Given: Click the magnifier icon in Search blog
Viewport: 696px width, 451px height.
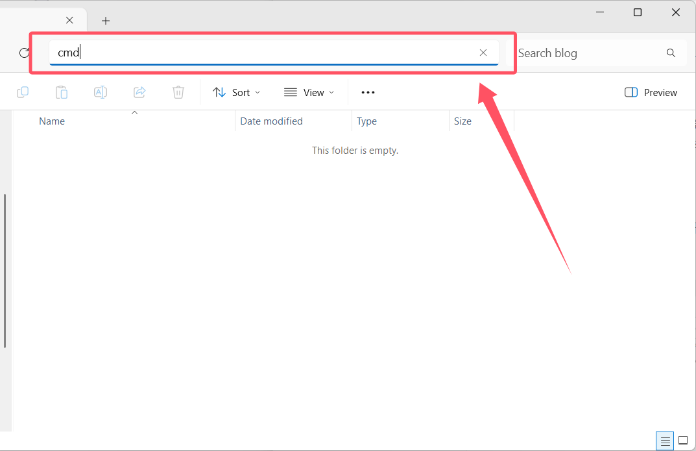Looking at the screenshot, I should click(671, 53).
